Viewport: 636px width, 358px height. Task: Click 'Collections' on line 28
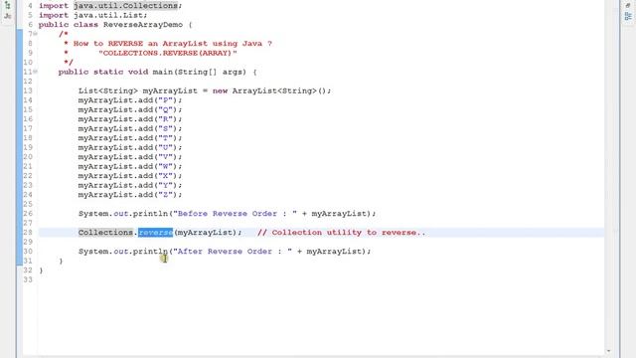[105, 232]
